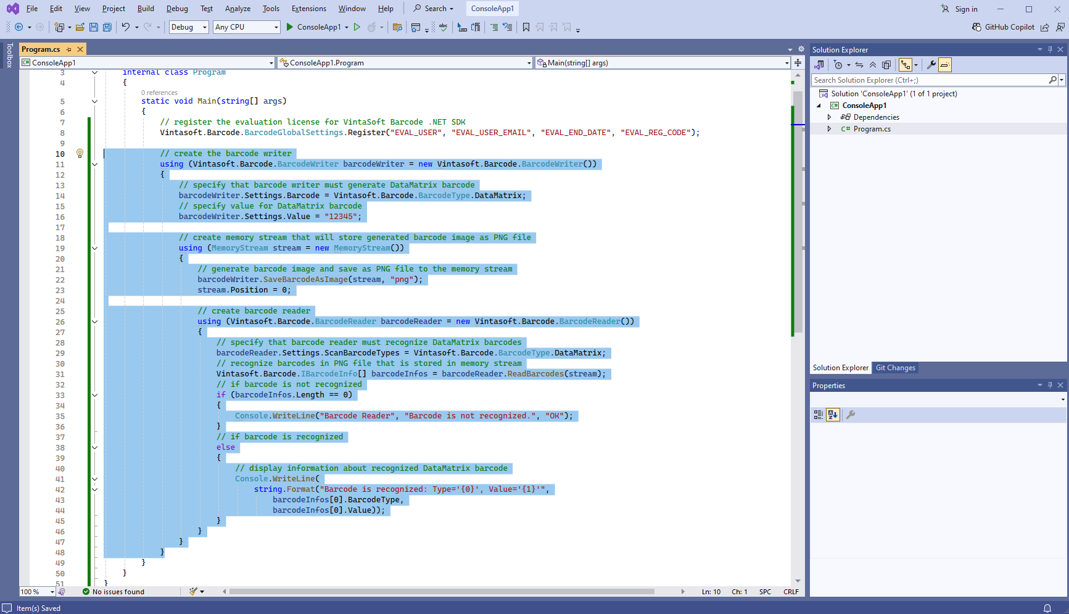Click the Sign in button
Viewport: 1069px width, 614px height.
pyautogui.click(x=959, y=9)
